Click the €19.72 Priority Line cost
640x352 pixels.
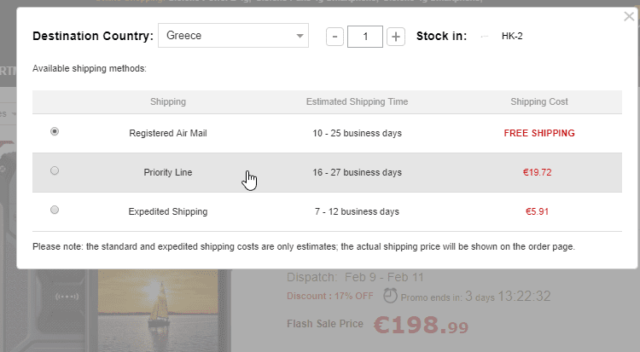pyautogui.click(x=538, y=172)
